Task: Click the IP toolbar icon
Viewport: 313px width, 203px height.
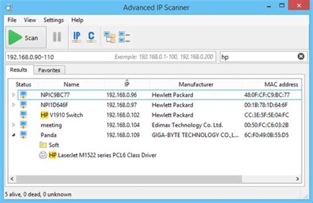Action: click(x=77, y=37)
